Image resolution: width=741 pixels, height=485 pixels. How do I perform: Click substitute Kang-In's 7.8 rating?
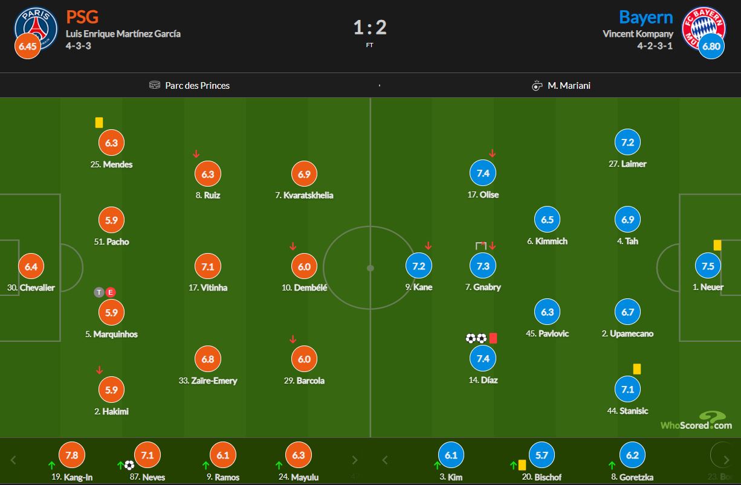pos(71,455)
